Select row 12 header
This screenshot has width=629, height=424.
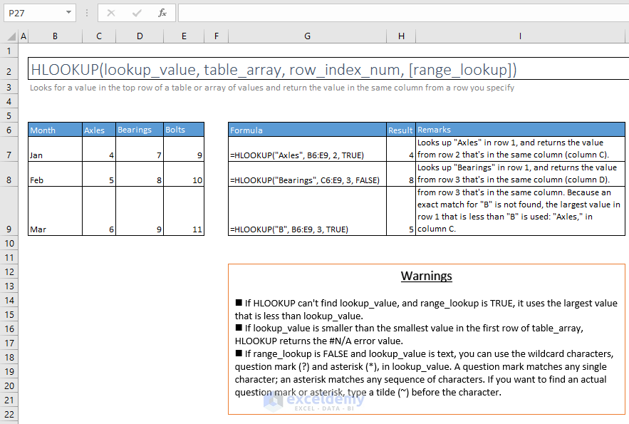click(x=9, y=272)
